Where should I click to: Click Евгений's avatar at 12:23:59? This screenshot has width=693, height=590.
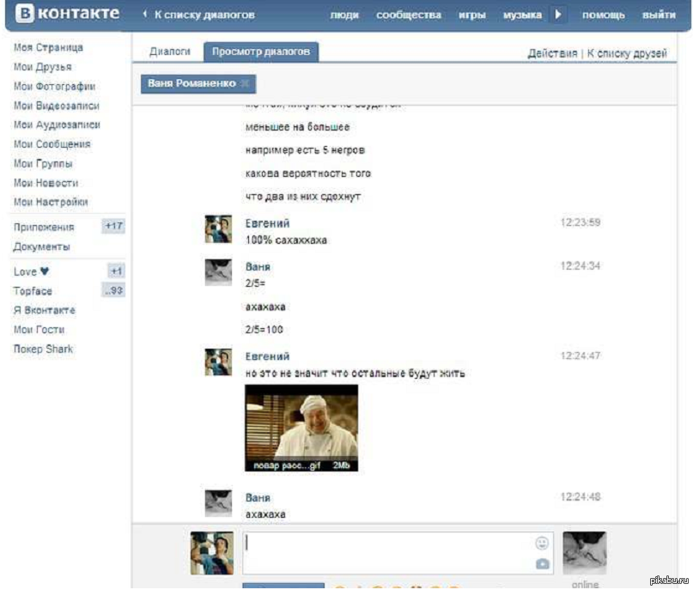pos(218,229)
